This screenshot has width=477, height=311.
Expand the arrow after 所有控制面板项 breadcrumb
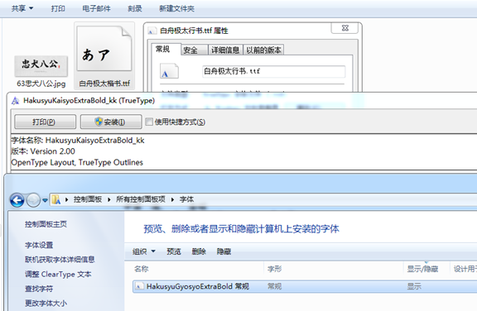pos(172,200)
